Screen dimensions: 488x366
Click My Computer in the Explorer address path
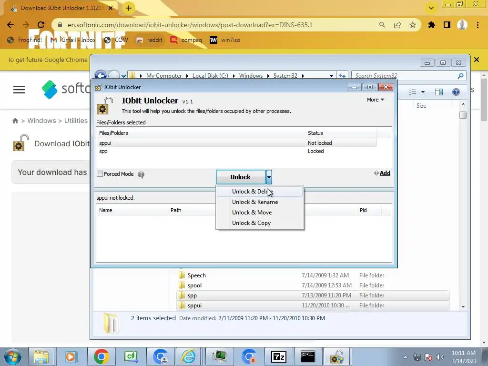[x=164, y=76]
